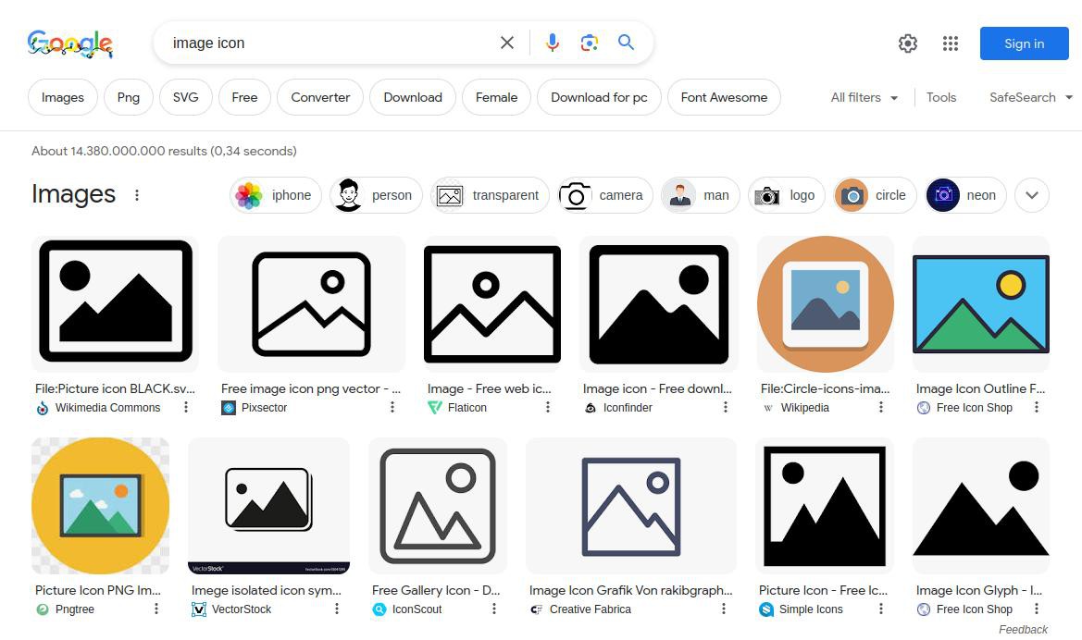Expand more image suggestion chips

coord(1031,195)
